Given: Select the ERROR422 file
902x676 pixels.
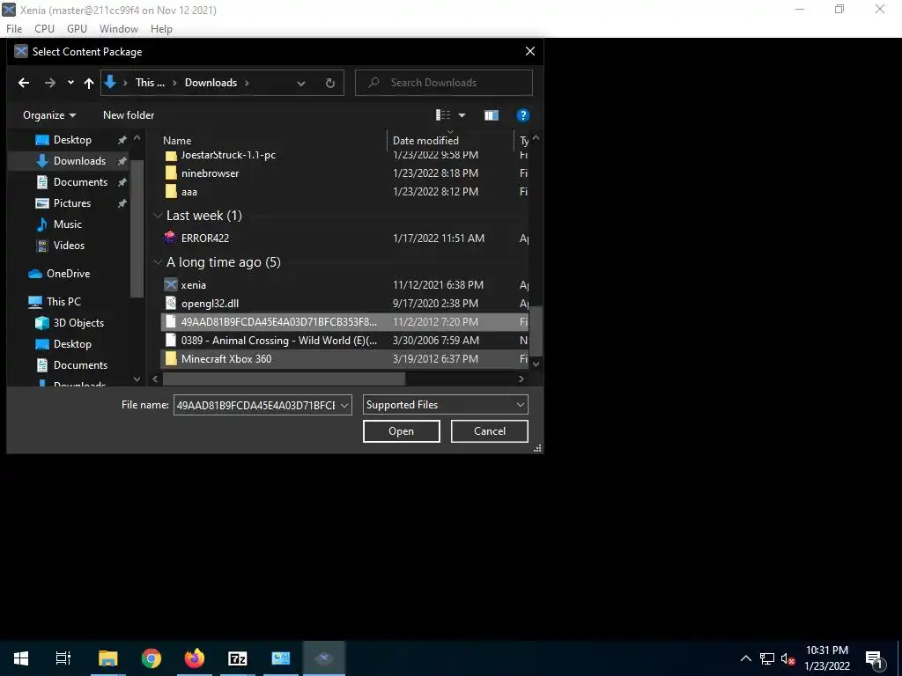Looking at the screenshot, I should [x=204, y=238].
